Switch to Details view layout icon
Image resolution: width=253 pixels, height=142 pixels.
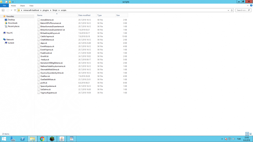(247, 134)
